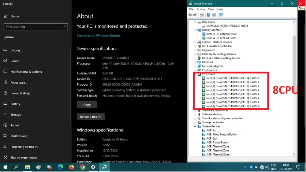Screen dimensions: 306x172
Task: Open See details in Windows Security link
Action: pos(99,36)
